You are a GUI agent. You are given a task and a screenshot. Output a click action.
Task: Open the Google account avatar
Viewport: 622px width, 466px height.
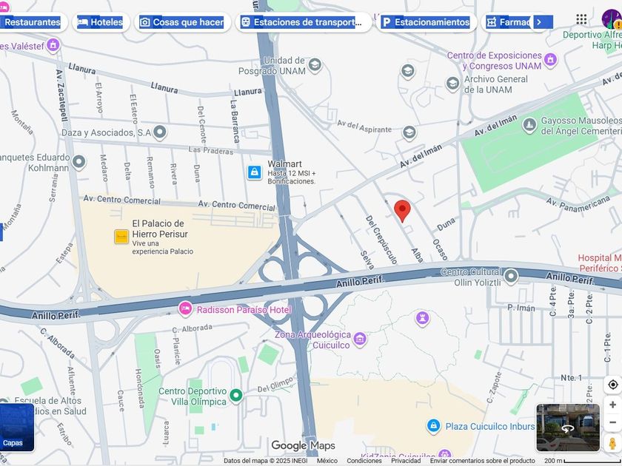coord(612,19)
